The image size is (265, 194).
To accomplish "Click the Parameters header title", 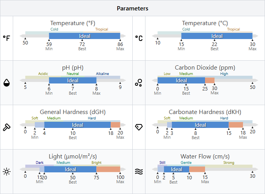I will coord(132,9).
